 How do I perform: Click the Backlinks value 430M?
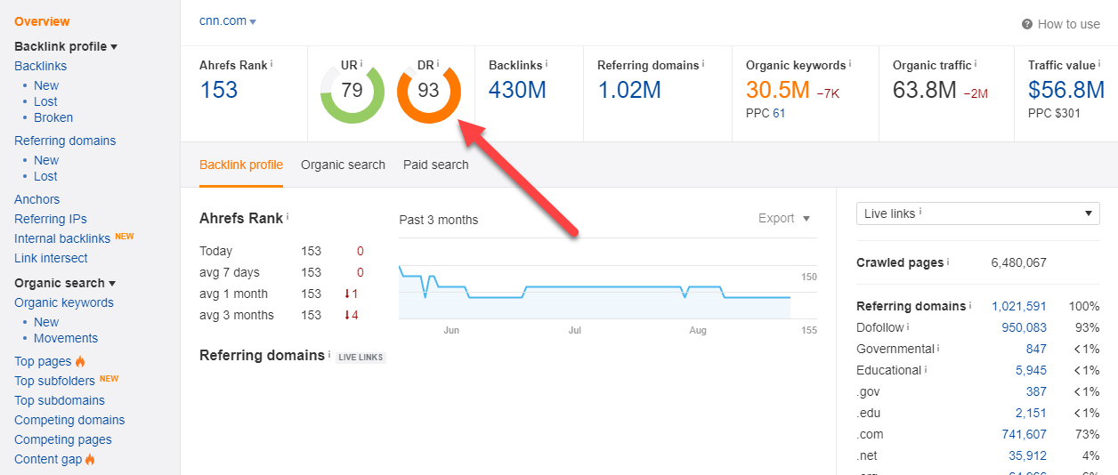tap(517, 90)
